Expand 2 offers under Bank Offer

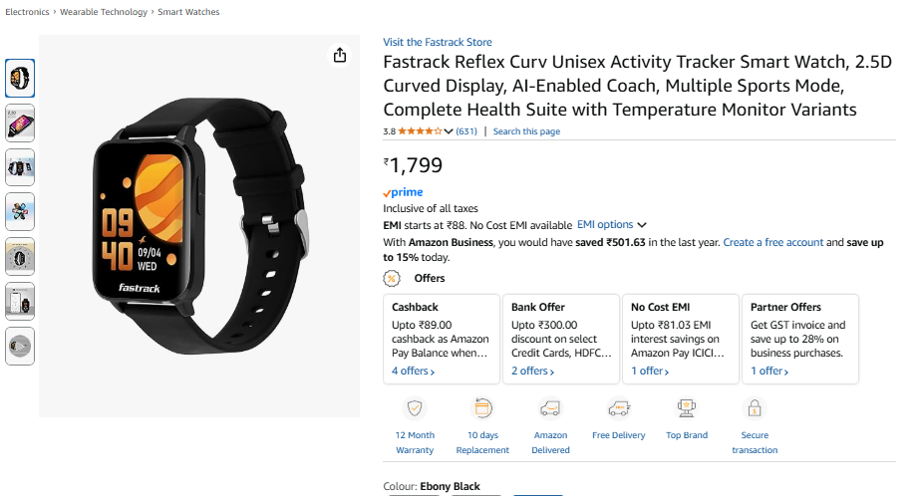pos(532,372)
